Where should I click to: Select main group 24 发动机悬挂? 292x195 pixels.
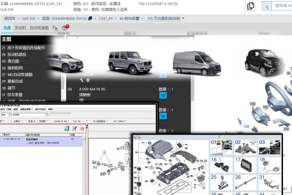(x=14, y=55)
